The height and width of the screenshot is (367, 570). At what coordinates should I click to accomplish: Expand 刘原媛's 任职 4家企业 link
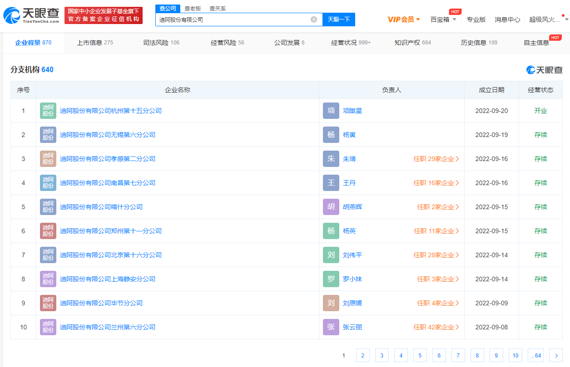click(x=438, y=303)
